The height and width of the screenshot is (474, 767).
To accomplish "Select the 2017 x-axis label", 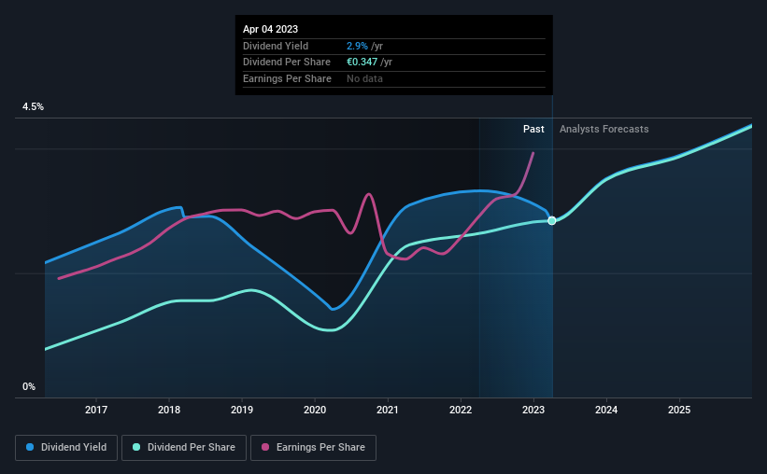I will pyautogui.click(x=96, y=410).
